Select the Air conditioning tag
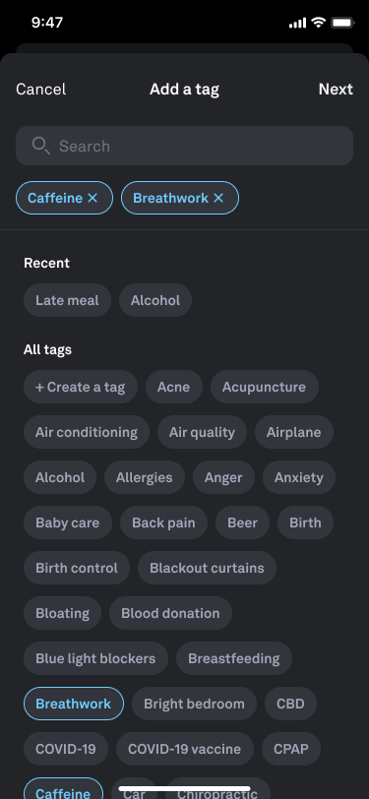The height and width of the screenshot is (799, 369). tap(87, 432)
